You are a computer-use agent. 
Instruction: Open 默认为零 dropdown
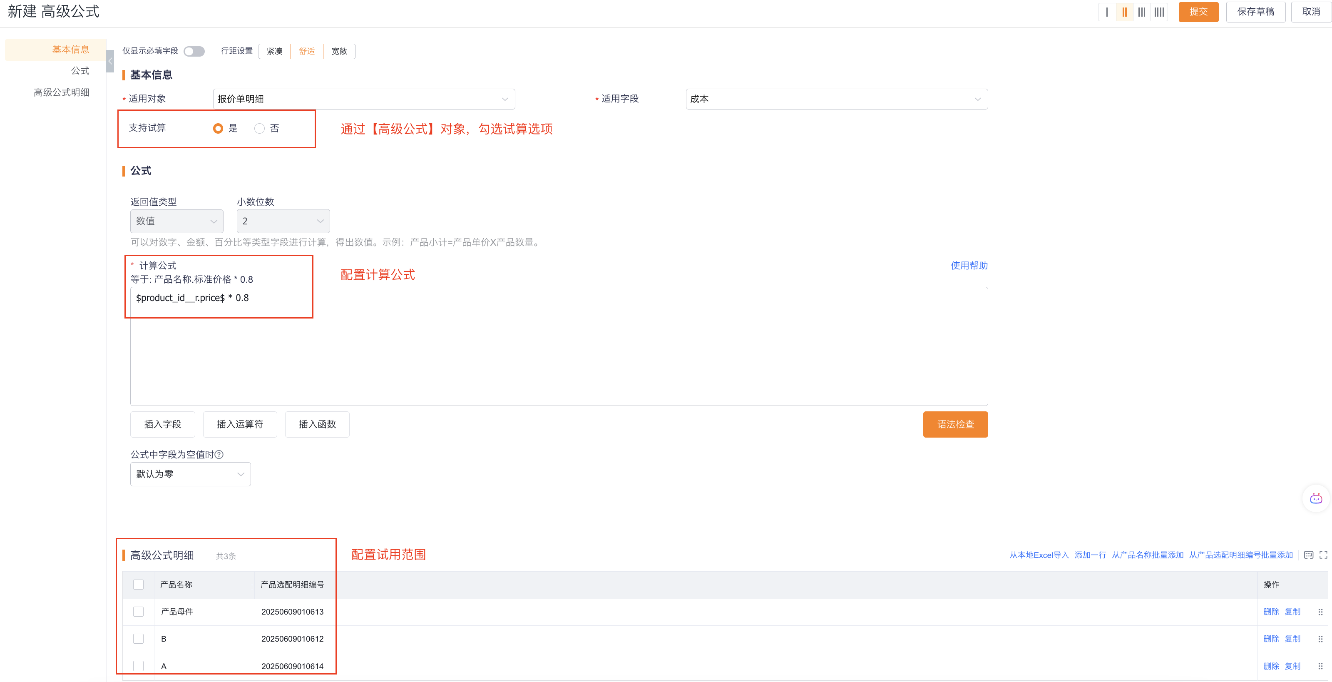(190, 474)
